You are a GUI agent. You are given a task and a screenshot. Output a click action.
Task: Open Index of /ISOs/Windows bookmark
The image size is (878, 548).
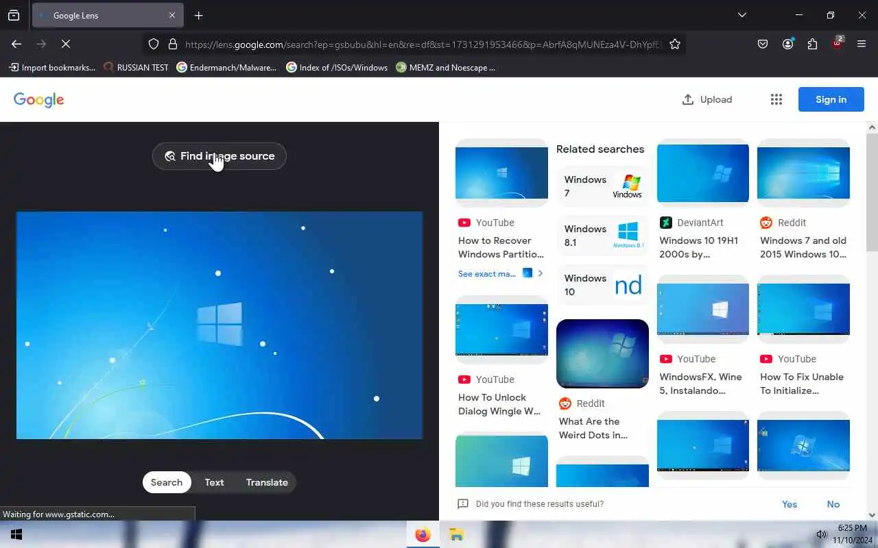[337, 67]
